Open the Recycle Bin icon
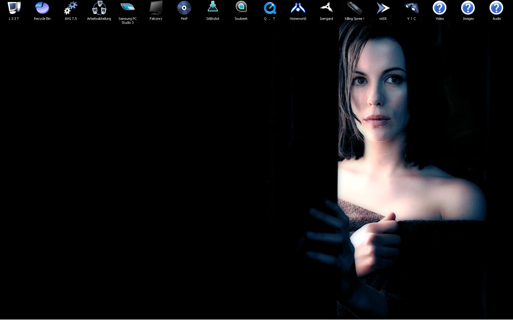Image resolution: width=513 pixels, height=320 pixels. (x=42, y=8)
